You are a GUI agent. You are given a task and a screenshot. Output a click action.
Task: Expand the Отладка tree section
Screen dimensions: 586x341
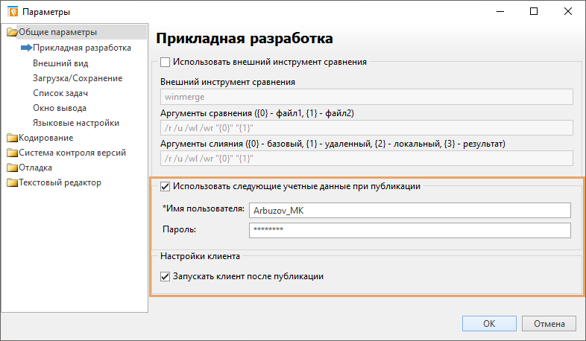pyautogui.click(x=35, y=168)
